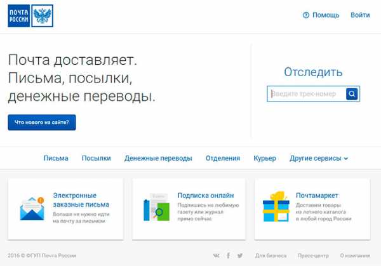Click the newspaper subscription icon
This screenshot has width=381, height=266.
(156, 207)
